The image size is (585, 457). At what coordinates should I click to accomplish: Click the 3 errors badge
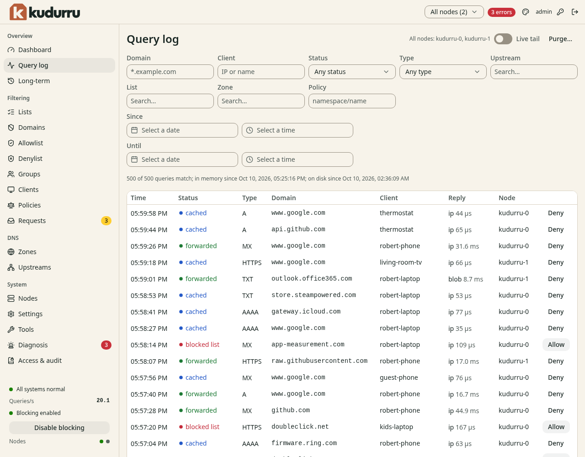click(501, 12)
